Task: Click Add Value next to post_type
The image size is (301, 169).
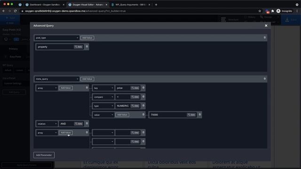Action: [x=87, y=38]
